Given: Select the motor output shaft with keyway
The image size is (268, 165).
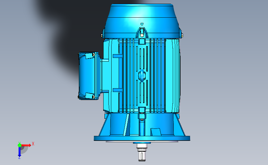Looking at the screenshot, I should [x=142, y=152].
